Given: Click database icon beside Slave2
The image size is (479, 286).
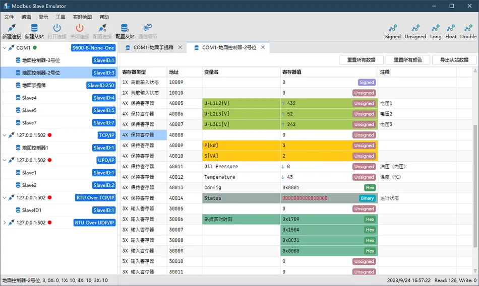Looking at the screenshot, I should click(x=18, y=185).
